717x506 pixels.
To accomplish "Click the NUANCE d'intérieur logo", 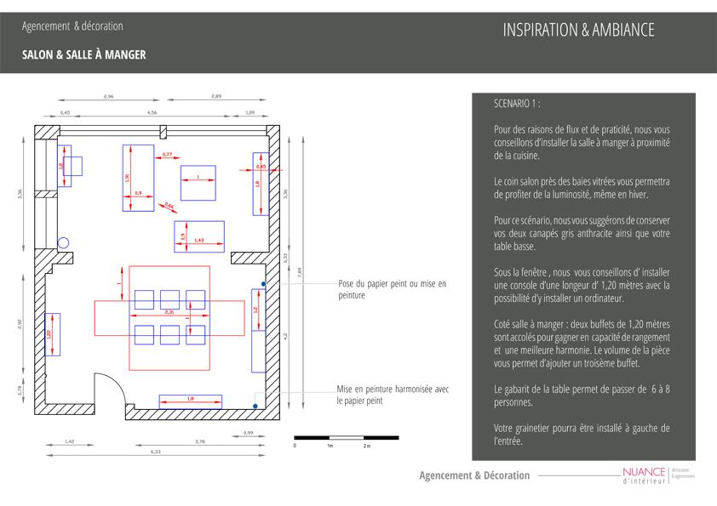I will pos(644,478).
